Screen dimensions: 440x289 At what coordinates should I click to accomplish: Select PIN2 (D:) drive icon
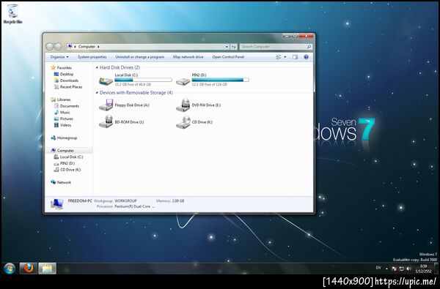coord(183,81)
